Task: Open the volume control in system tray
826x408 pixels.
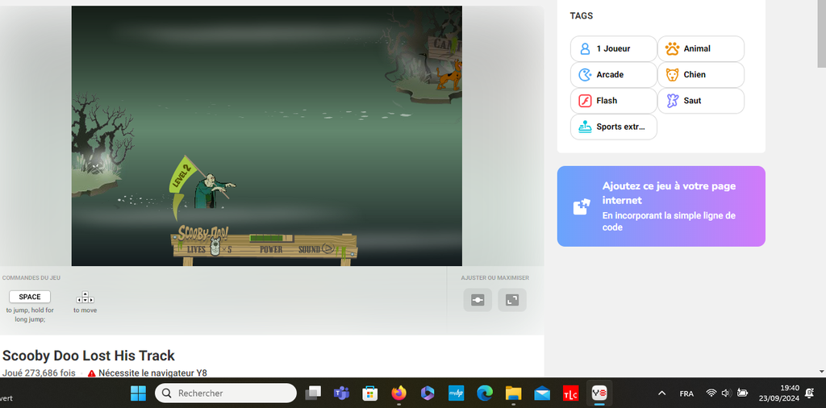Action: (x=726, y=393)
